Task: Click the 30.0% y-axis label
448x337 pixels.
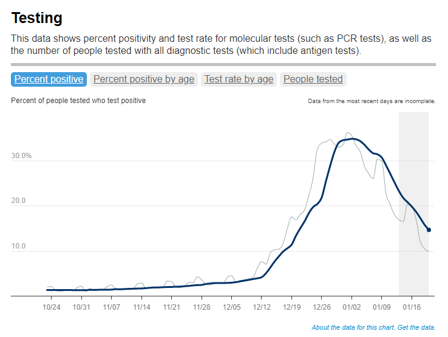Action: click(x=21, y=156)
